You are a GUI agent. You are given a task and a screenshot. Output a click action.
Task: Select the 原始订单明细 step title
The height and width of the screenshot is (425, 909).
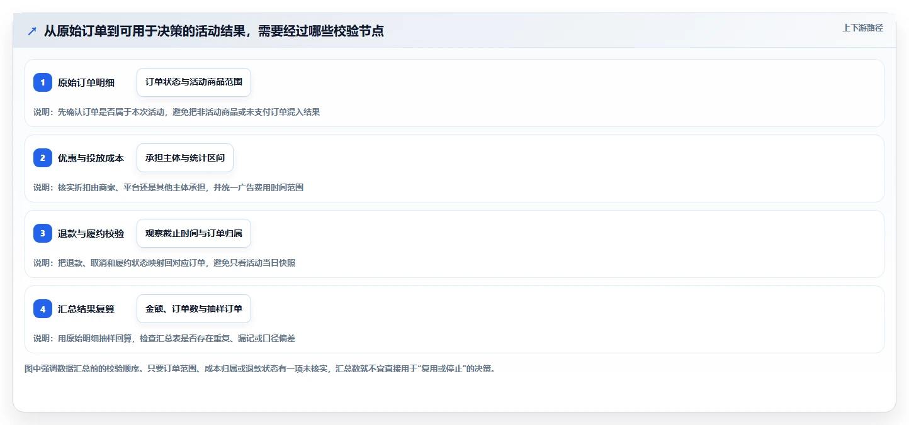click(x=86, y=82)
